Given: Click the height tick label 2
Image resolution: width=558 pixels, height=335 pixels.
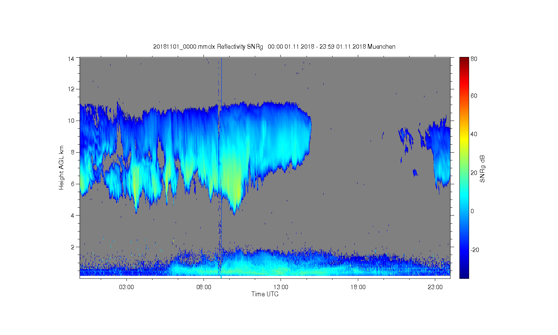Looking at the screenshot, I should 73,247.
